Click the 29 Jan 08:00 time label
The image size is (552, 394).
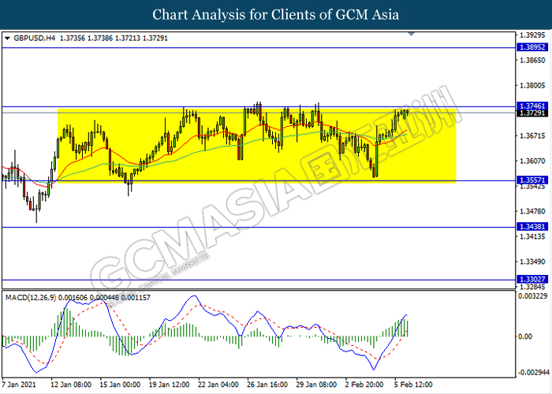click(316, 385)
